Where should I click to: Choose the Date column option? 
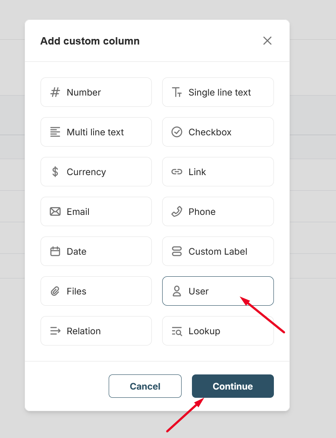(96, 251)
